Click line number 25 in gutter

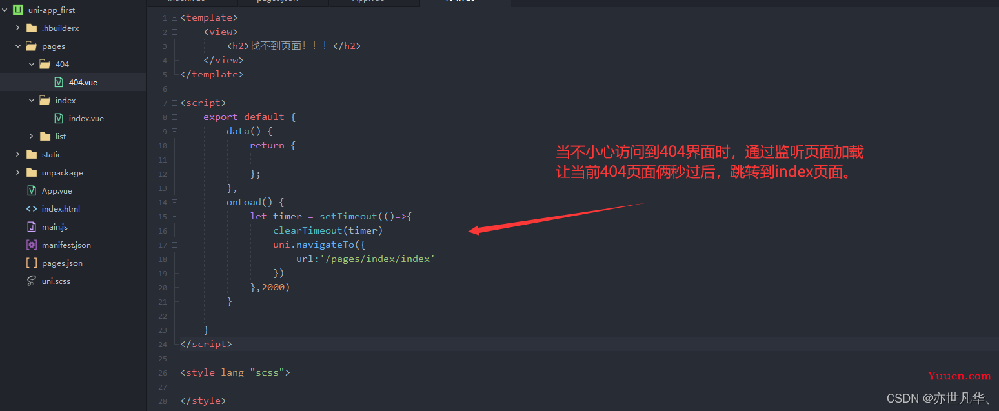pos(163,359)
